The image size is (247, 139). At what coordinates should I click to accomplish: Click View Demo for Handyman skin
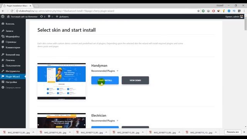[135, 80]
